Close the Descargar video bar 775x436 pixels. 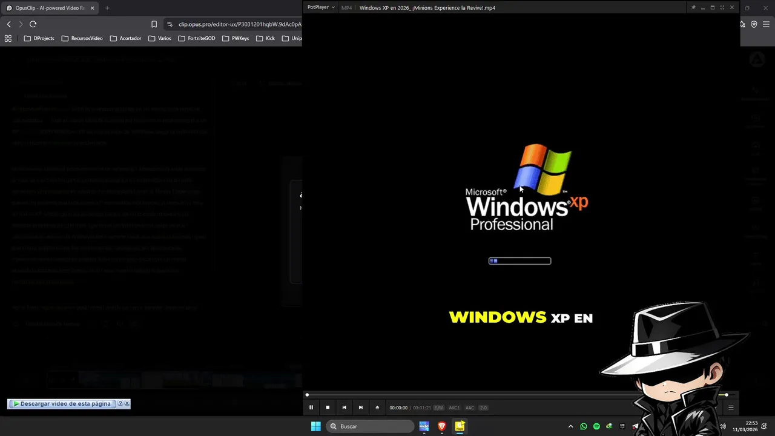(127, 403)
